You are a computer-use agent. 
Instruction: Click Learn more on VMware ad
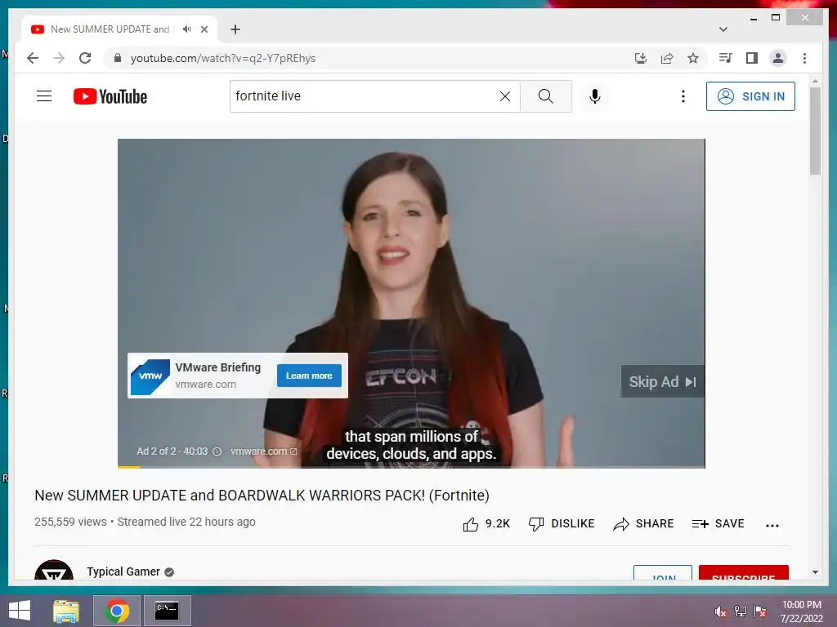(309, 376)
